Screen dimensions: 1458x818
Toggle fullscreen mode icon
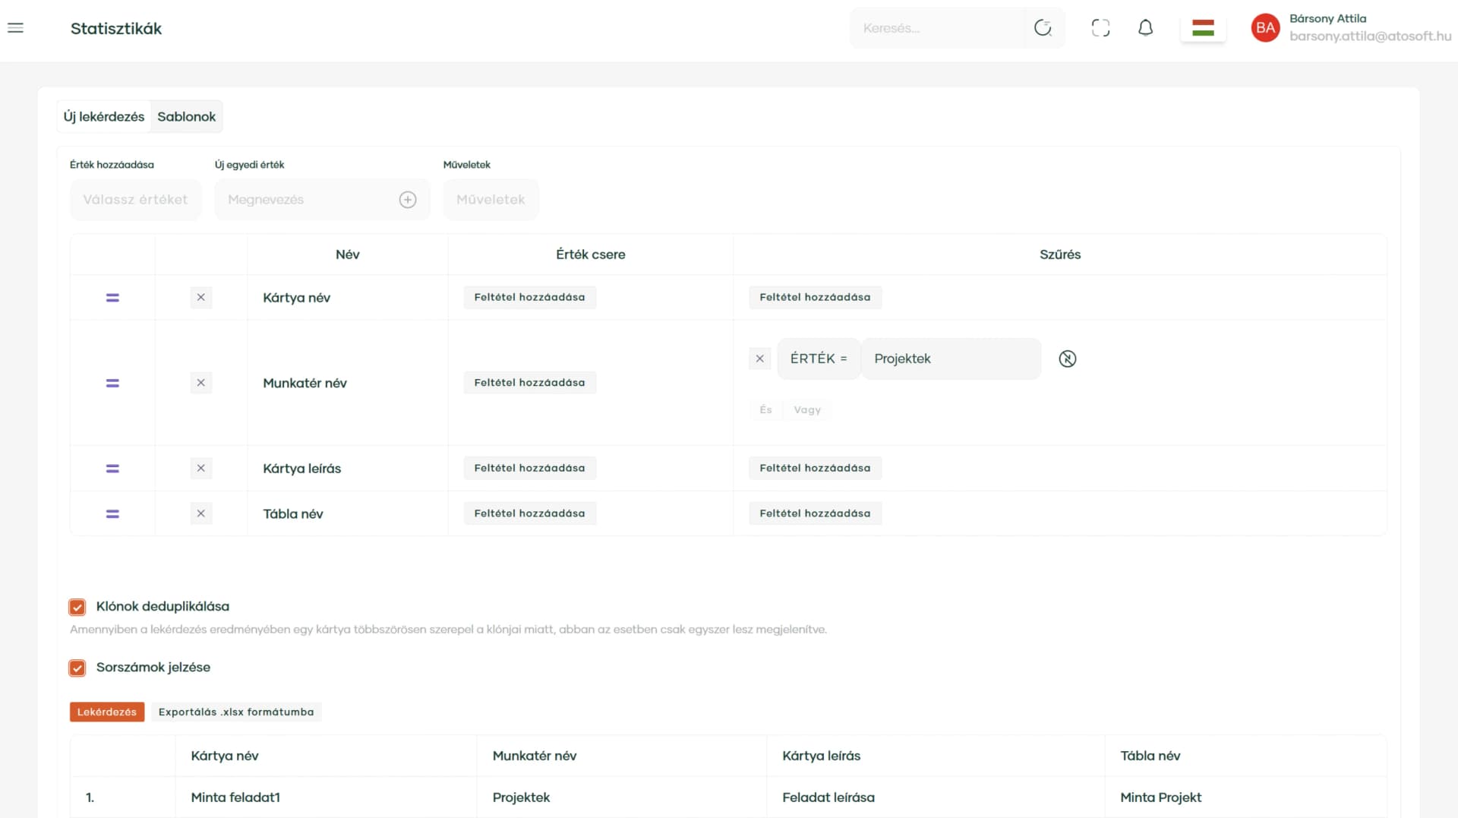click(x=1100, y=28)
